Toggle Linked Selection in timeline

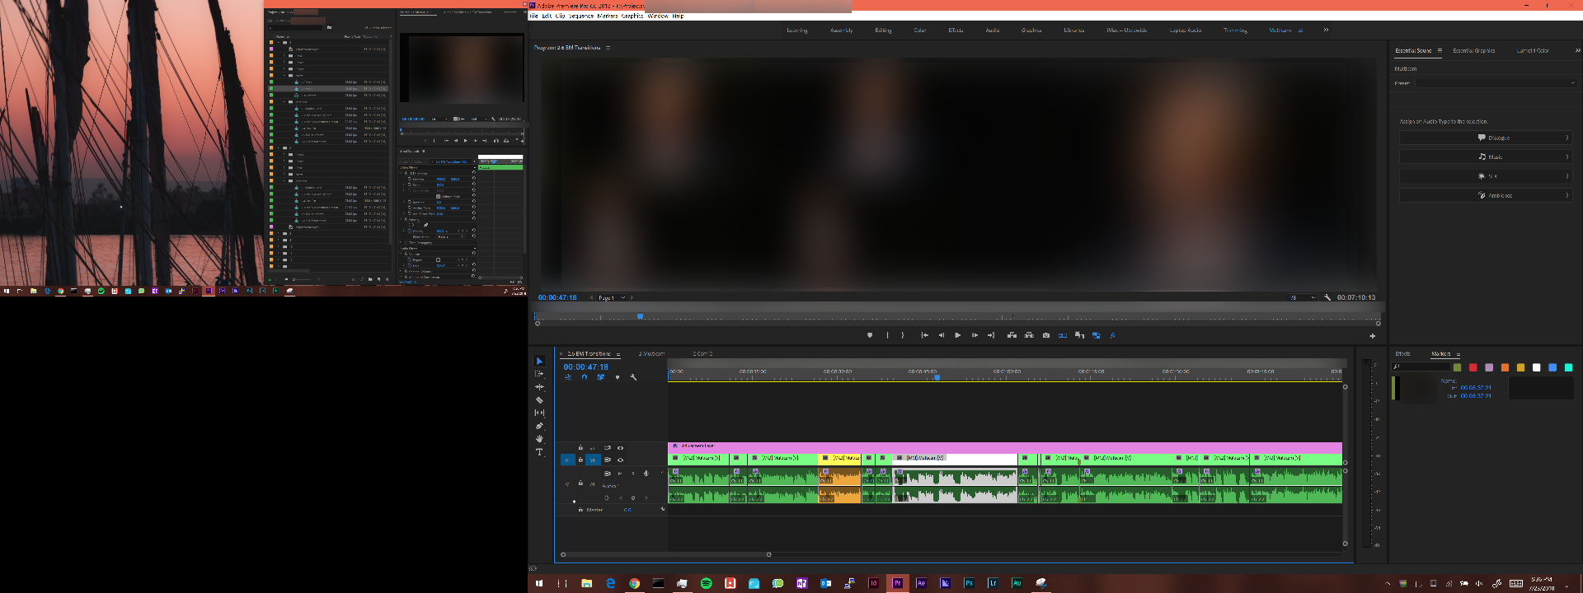tap(600, 377)
